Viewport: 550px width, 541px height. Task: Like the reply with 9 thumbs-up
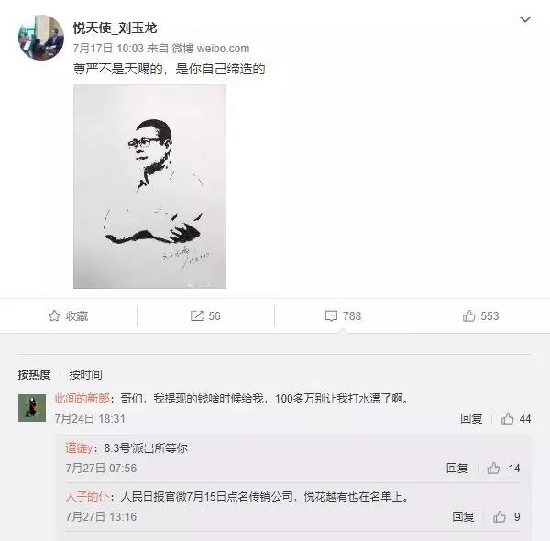point(500,517)
